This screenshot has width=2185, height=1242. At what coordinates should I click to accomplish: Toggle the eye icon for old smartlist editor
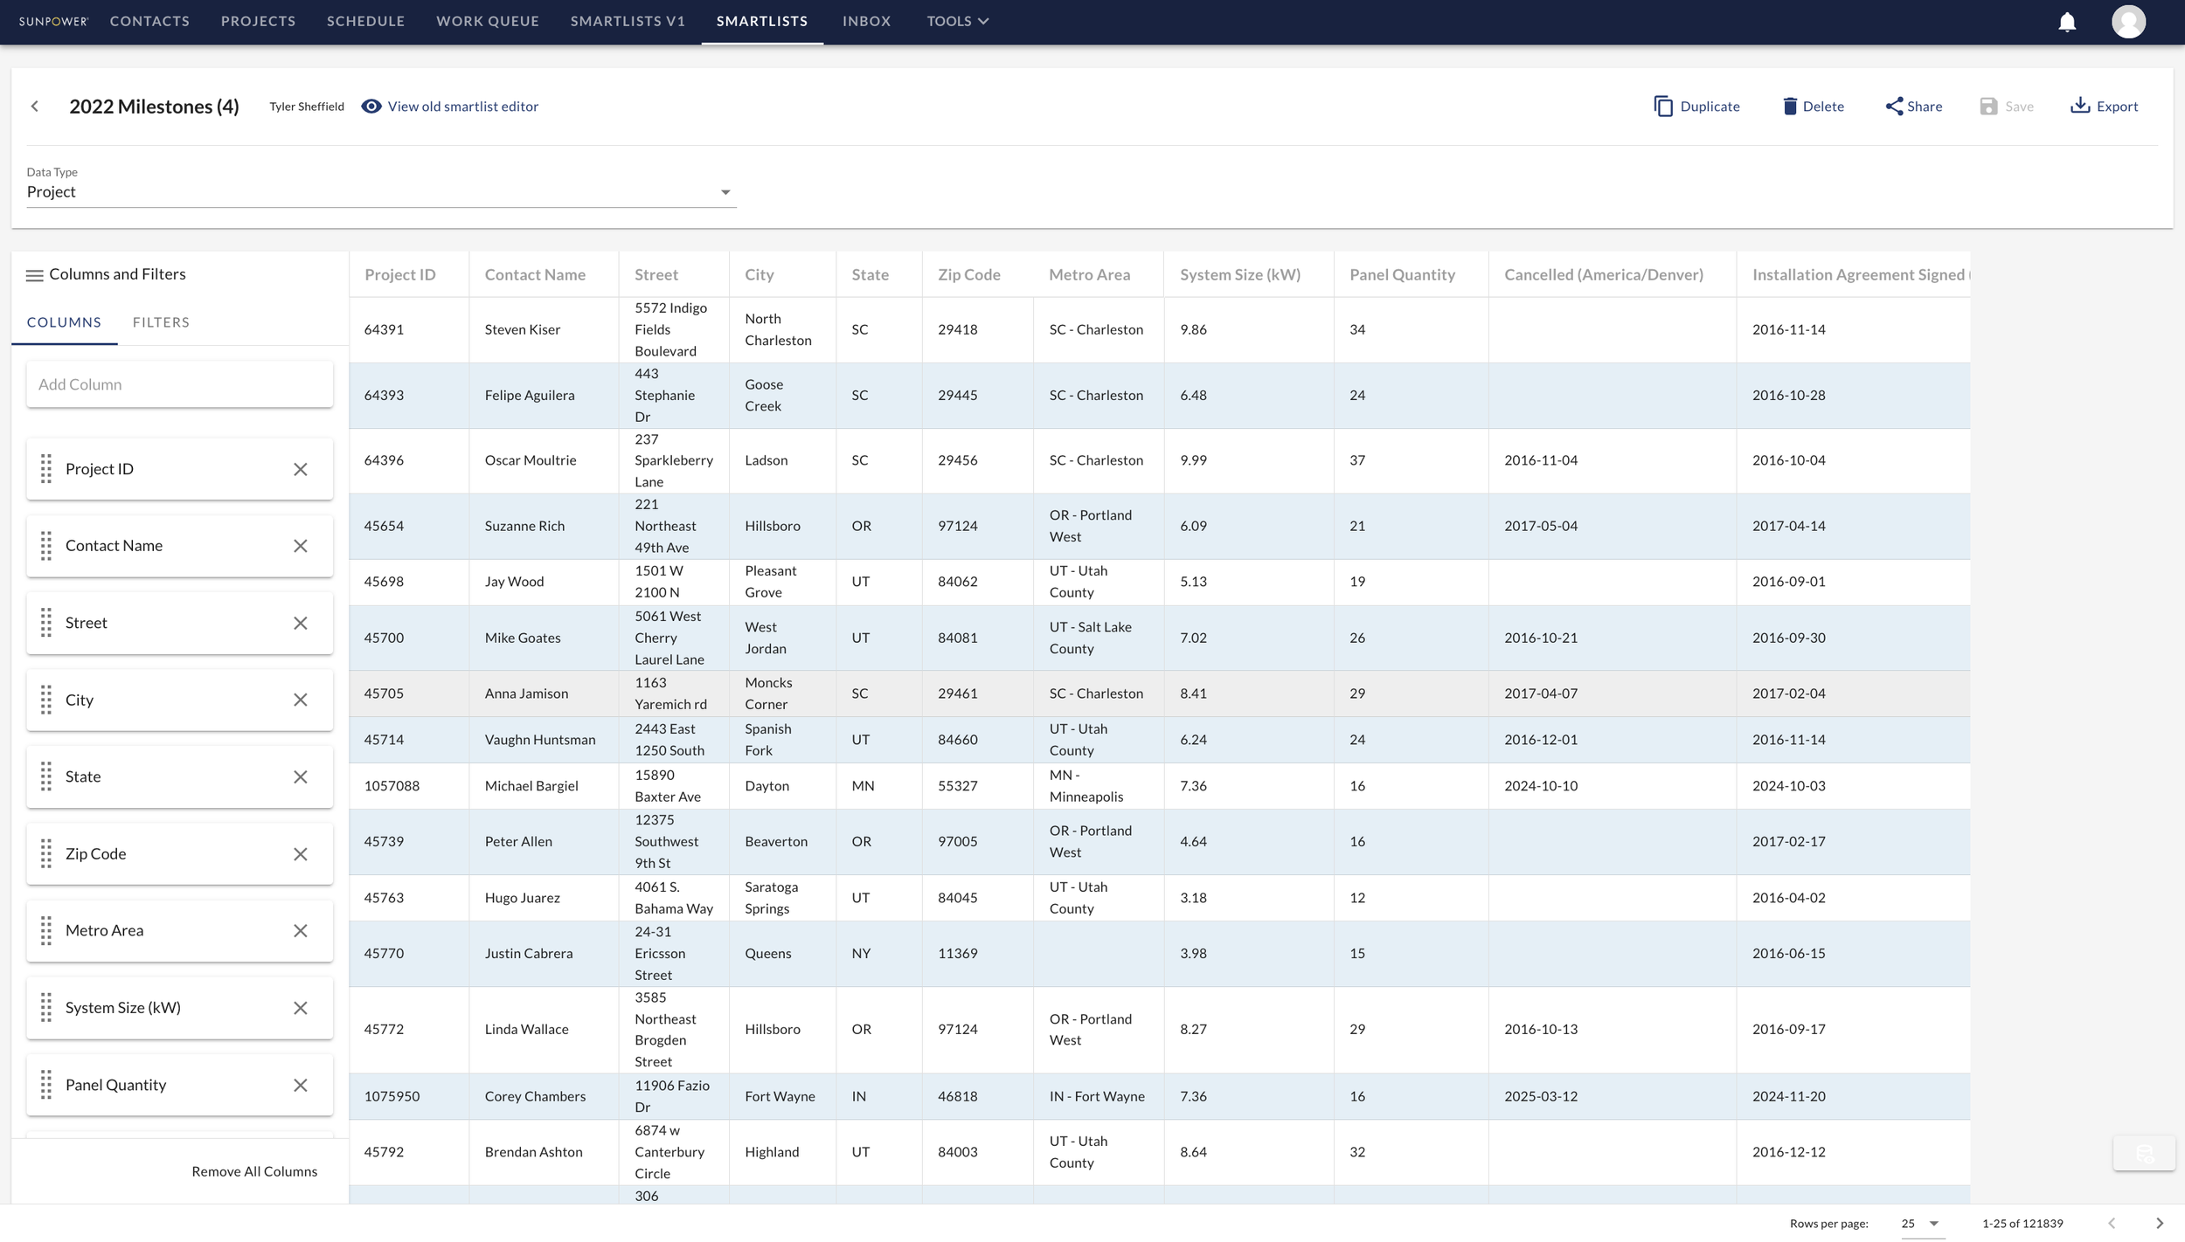click(371, 106)
